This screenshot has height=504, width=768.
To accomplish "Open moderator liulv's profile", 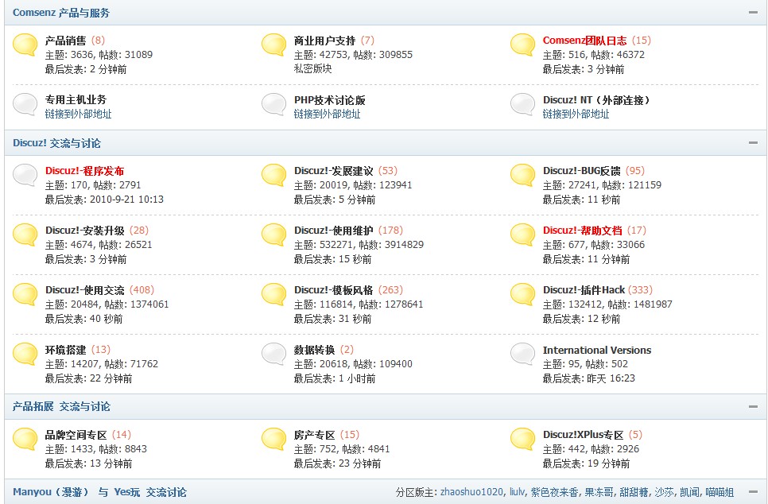I will tap(518, 492).
